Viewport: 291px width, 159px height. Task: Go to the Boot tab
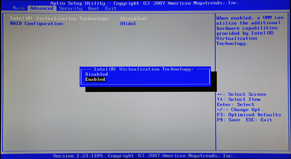(93, 8)
